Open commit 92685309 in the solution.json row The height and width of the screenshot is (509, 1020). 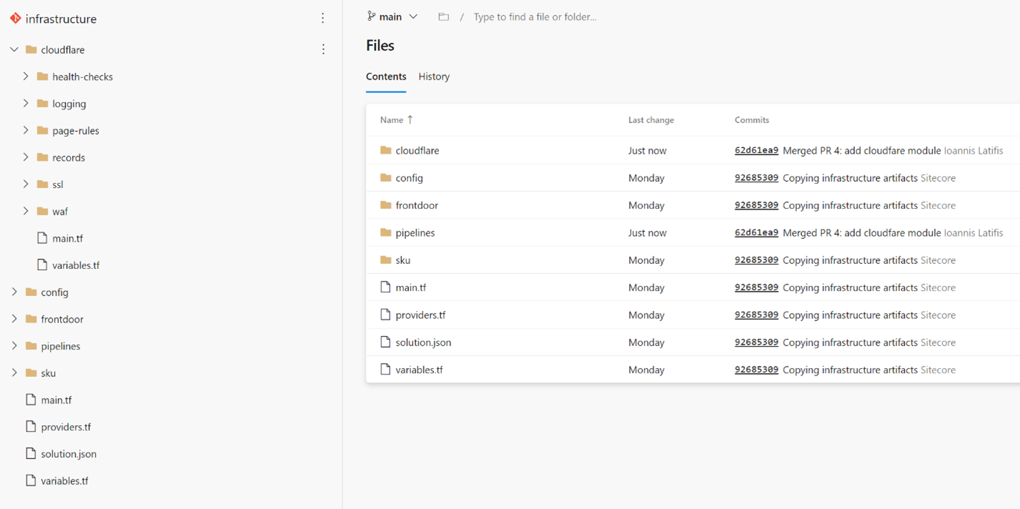[756, 342]
